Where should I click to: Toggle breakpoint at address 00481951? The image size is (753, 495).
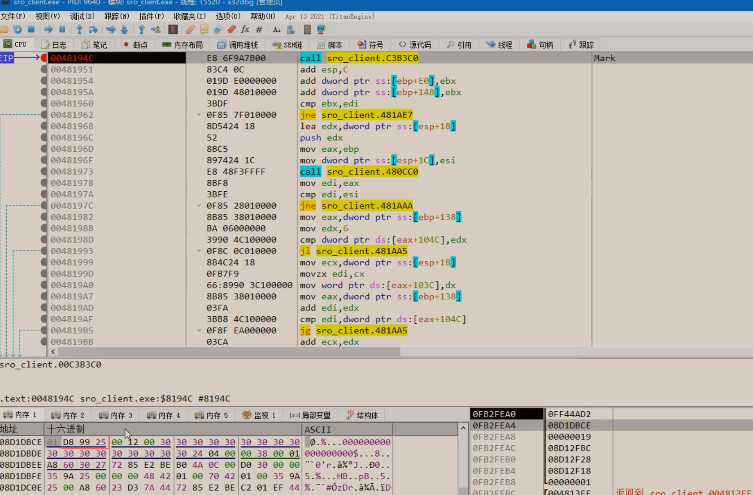(x=44, y=69)
